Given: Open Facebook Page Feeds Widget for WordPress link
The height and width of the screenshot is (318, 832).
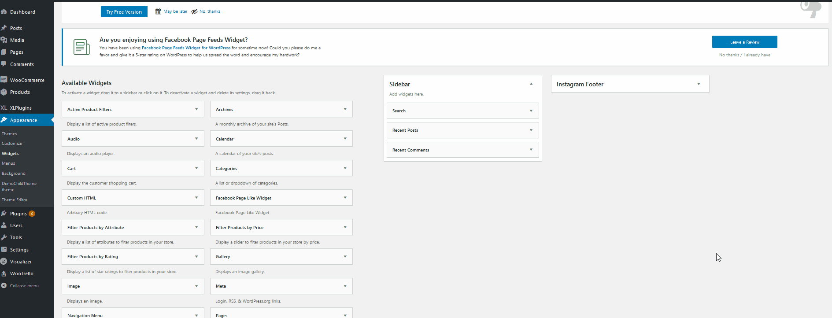Looking at the screenshot, I should [186, 48].
